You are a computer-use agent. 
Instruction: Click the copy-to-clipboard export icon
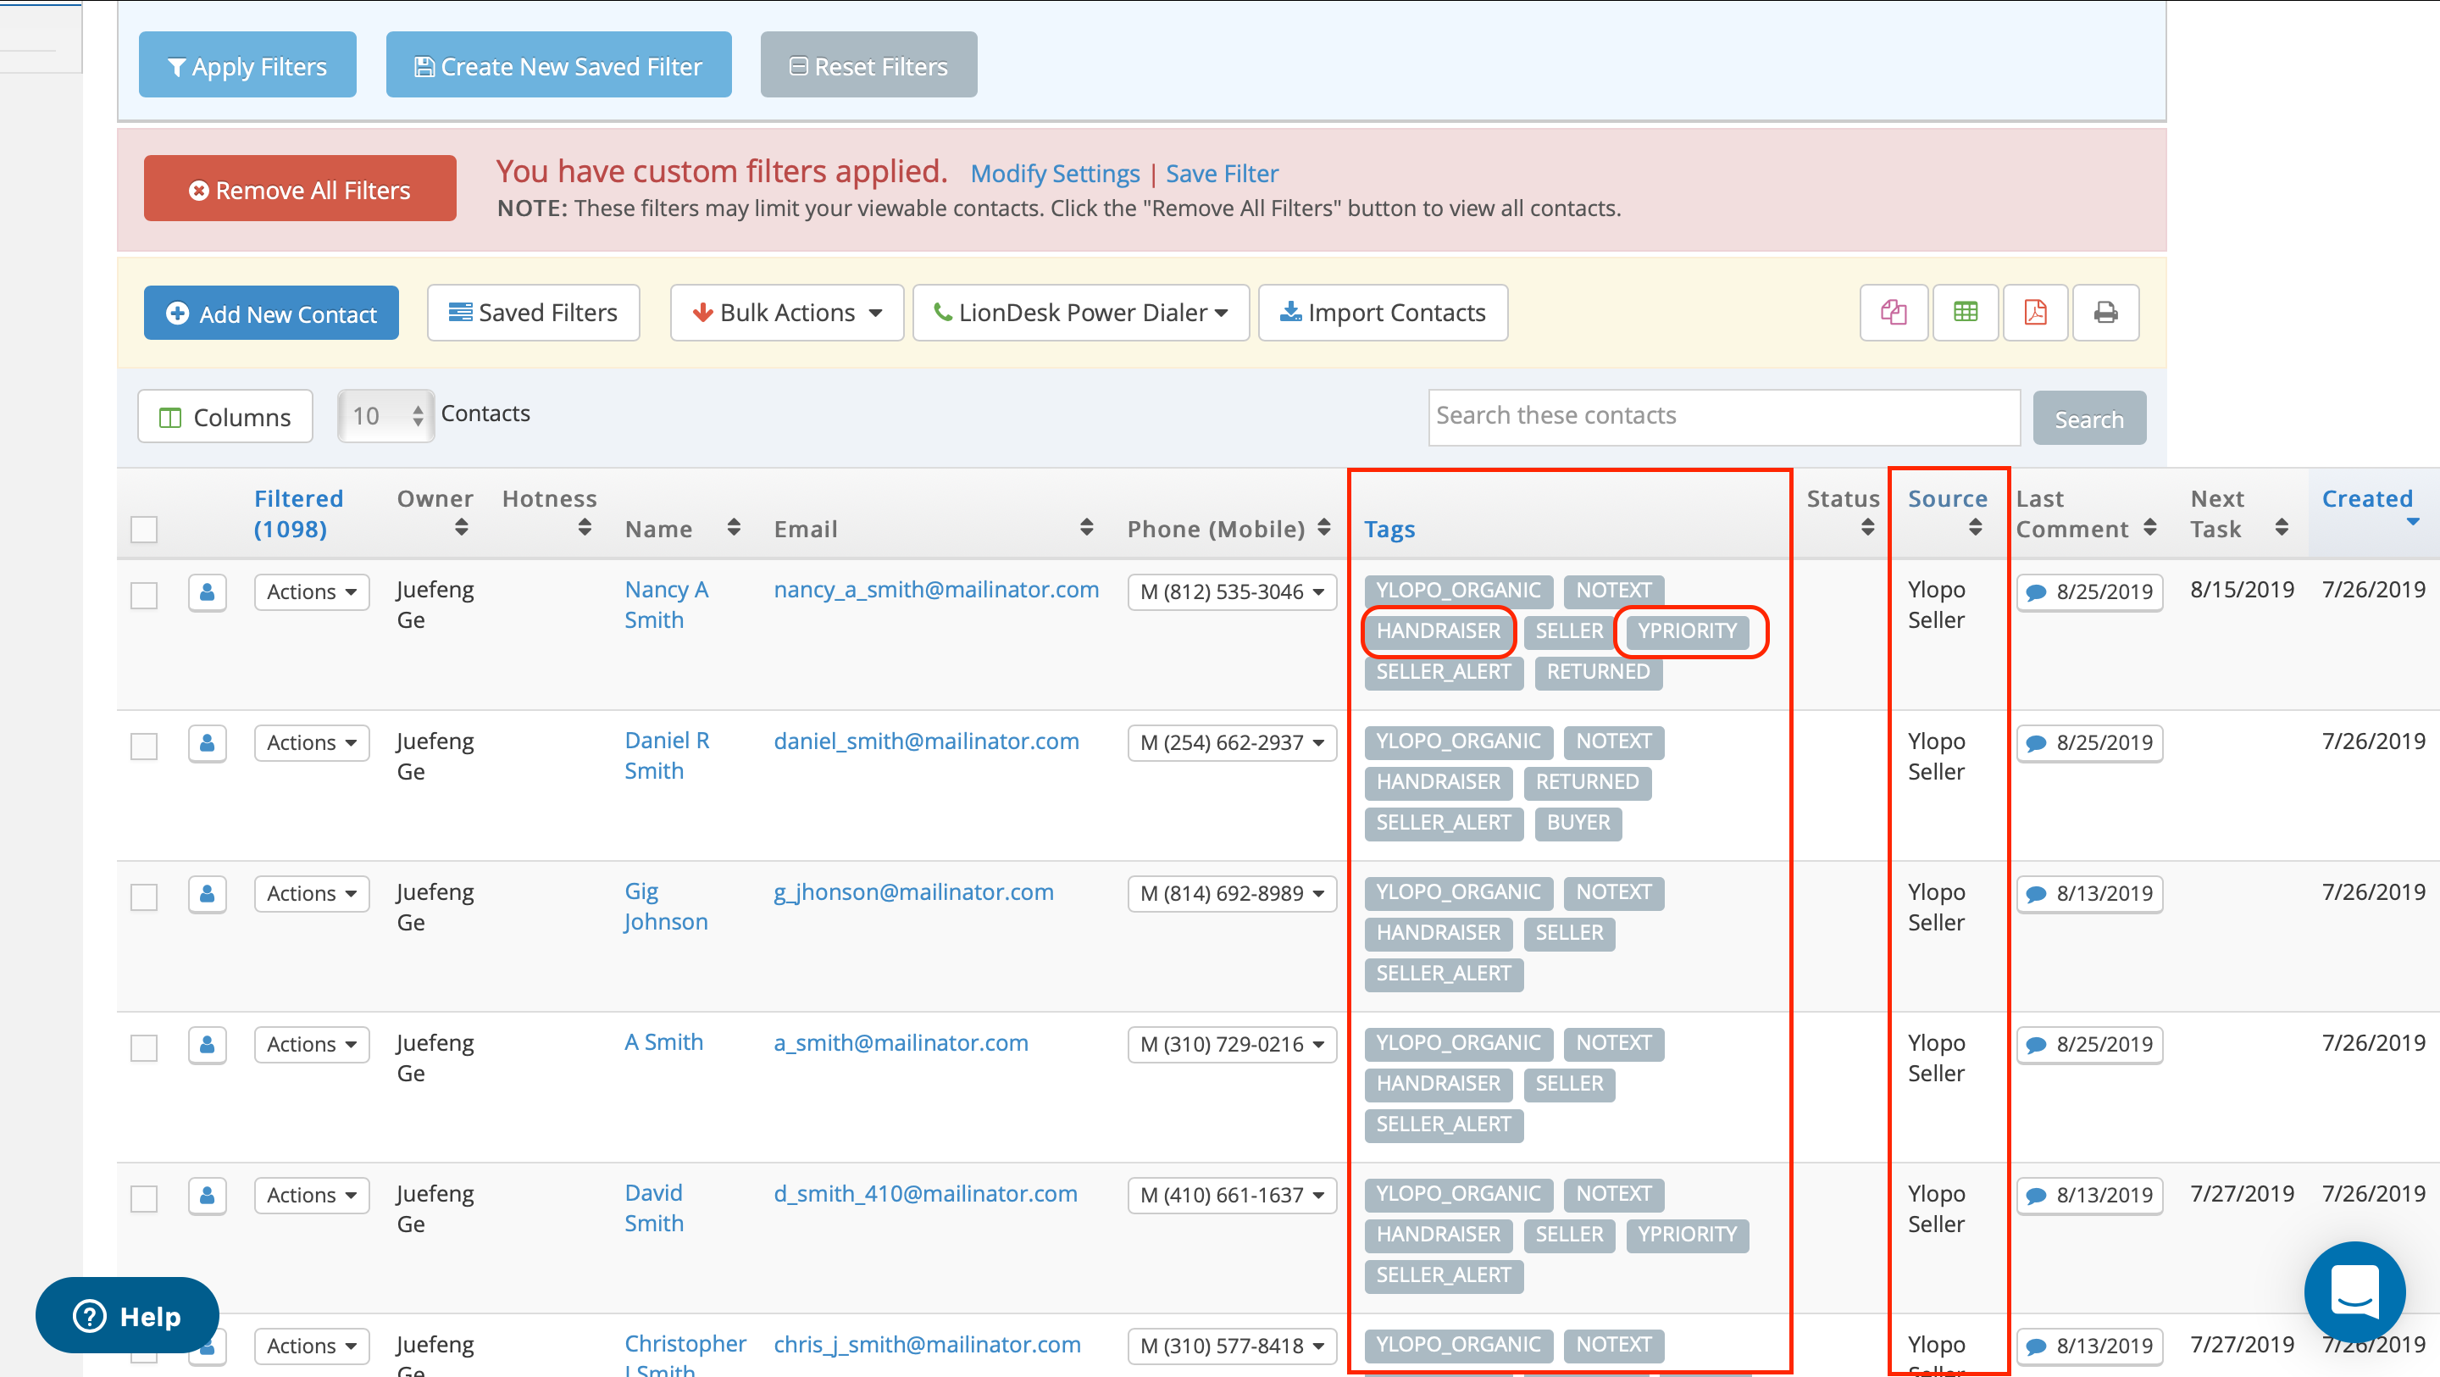coord(1893,313)
